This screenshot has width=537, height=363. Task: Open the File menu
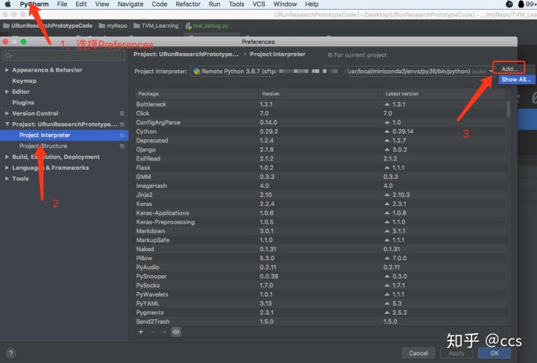click(x=62, y=4)
